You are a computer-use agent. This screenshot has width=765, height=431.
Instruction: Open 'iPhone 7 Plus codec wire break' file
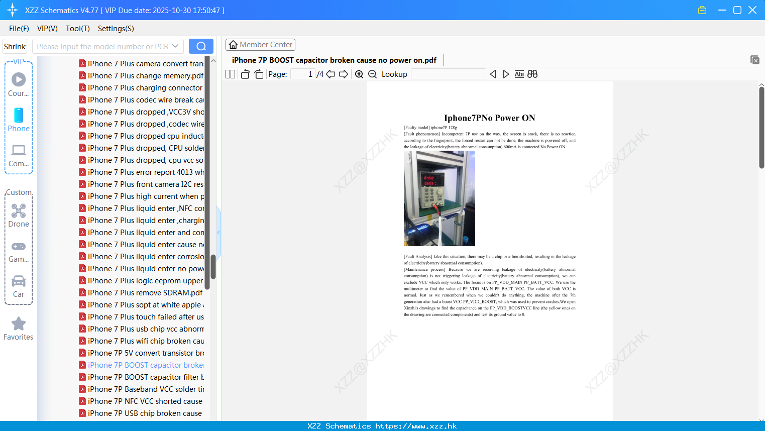[146, 99]
